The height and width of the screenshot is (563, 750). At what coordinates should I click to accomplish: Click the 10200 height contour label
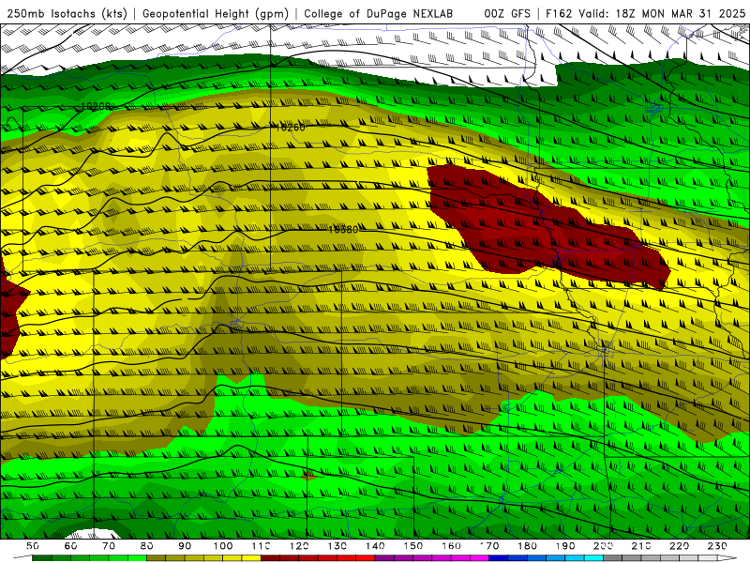coord(97,106)
